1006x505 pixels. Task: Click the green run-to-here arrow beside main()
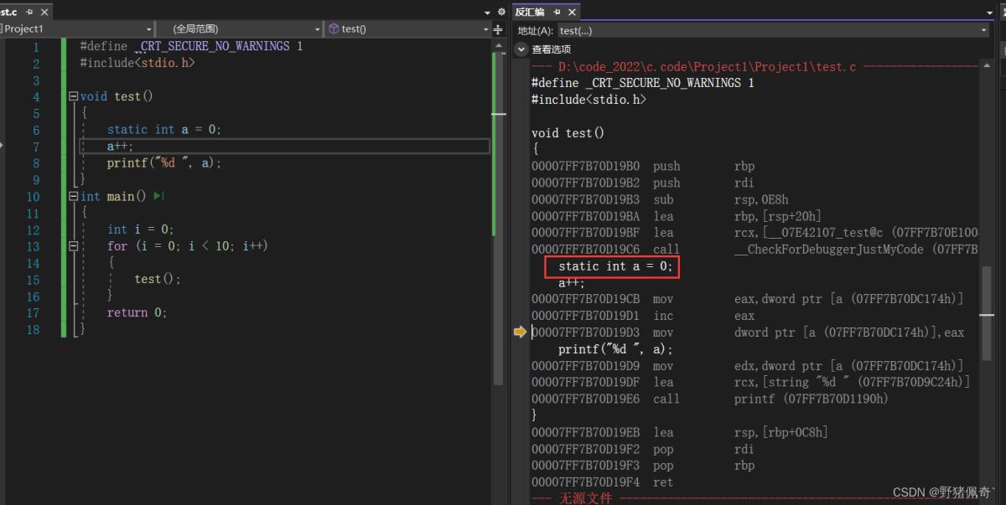pos(158,196)
